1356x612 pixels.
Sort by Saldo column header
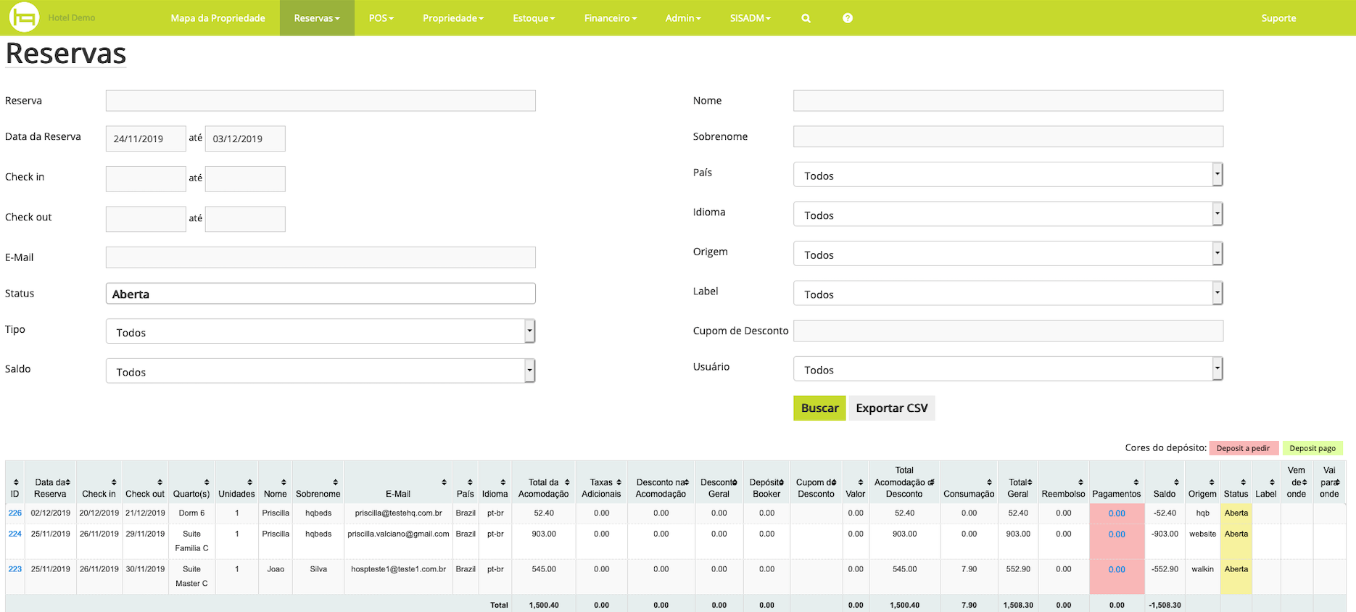coord(1165,482)
